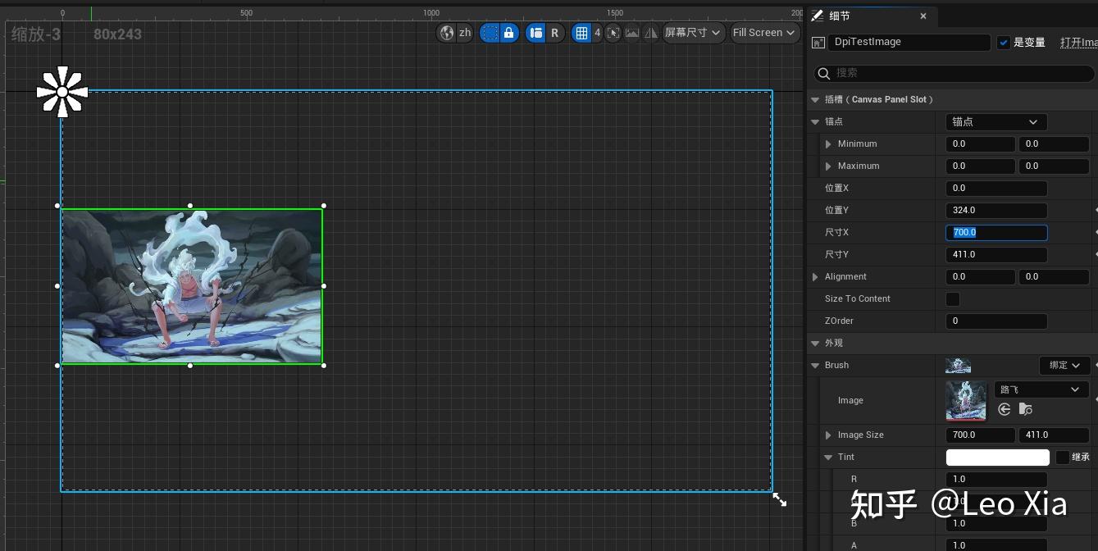Viewport: 1098px width, 551px height.
Task: Click the 位置Y field showing 324.0
Action: tap(996, 210)
